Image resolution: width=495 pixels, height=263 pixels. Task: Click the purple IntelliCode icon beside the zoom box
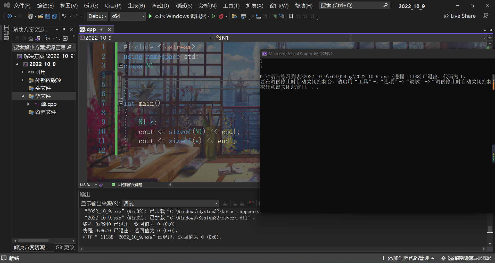[x=101, y=185]
